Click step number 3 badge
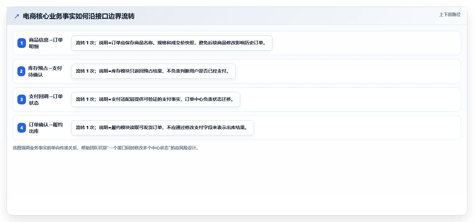The image size is (474, 222). 22,100
